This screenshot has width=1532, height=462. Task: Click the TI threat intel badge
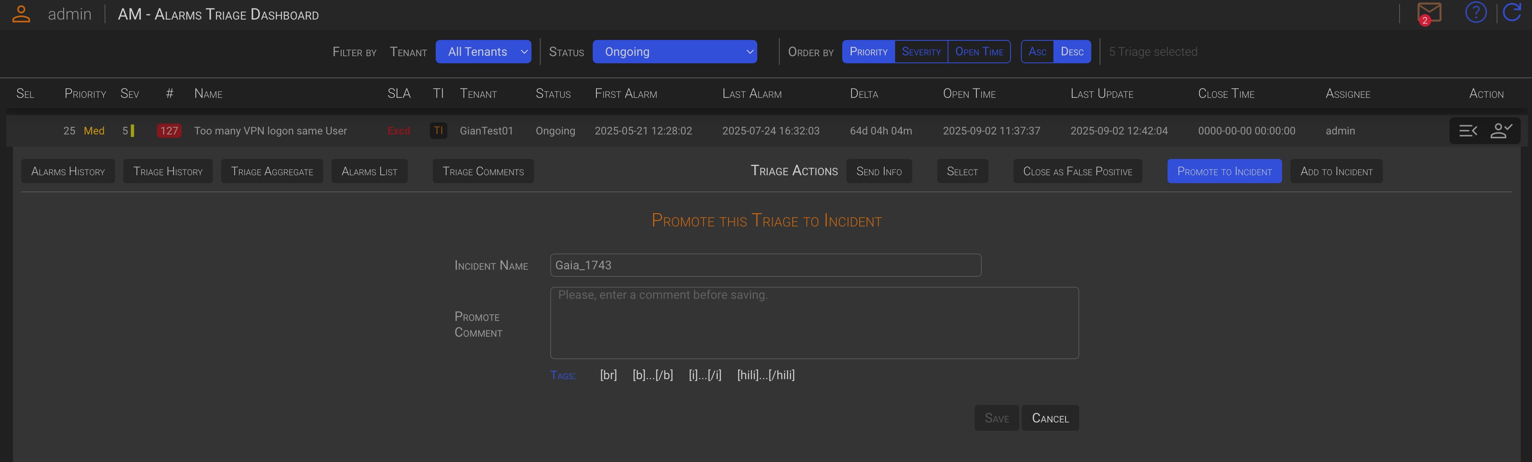(x=438, y=131)
